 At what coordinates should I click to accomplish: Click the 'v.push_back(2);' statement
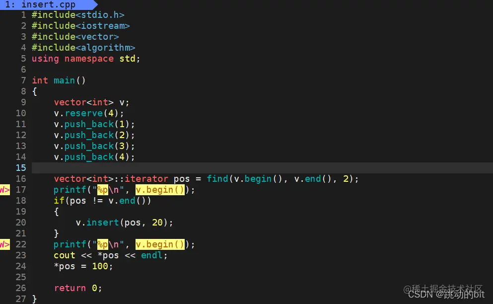pyautogui.click(x=94, y=135)
